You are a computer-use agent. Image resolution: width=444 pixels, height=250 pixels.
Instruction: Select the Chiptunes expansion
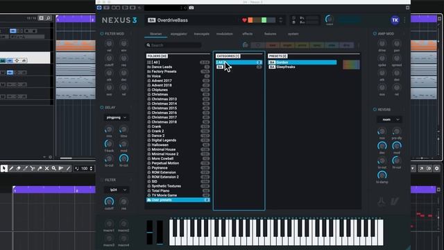coord(178,90)
